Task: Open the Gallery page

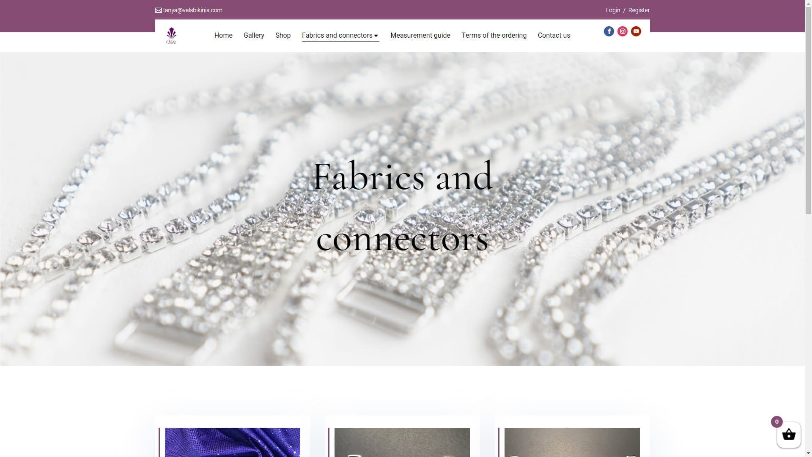Action: [254, 36]
